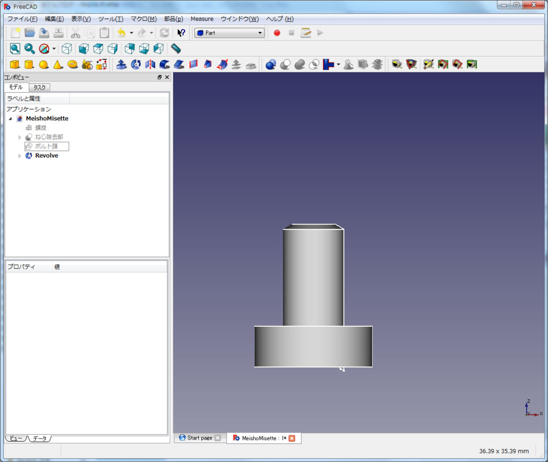548x462 pixels.
Task: Open the Measure menu
Action: [202, 19]
